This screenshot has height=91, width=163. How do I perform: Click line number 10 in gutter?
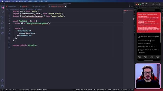9,33
